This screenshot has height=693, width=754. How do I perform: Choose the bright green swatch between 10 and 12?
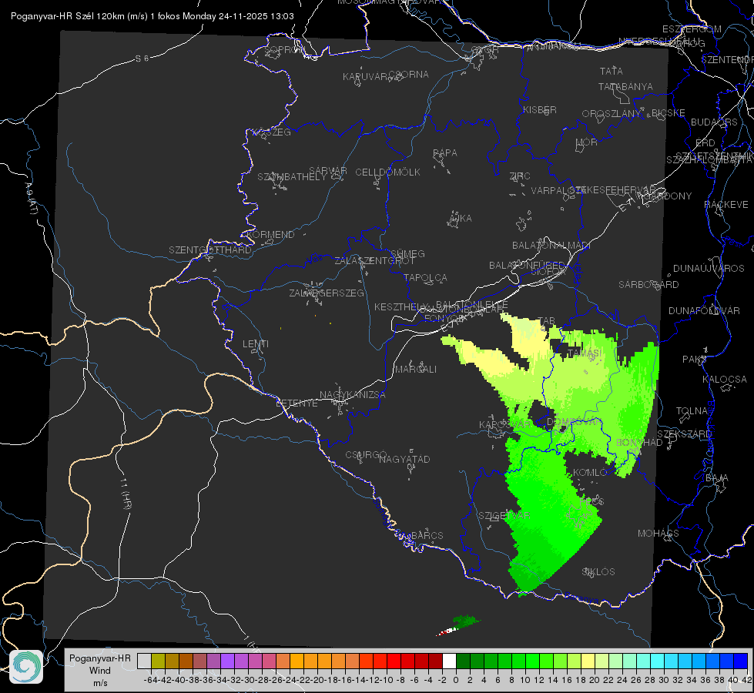click(532, 661)
